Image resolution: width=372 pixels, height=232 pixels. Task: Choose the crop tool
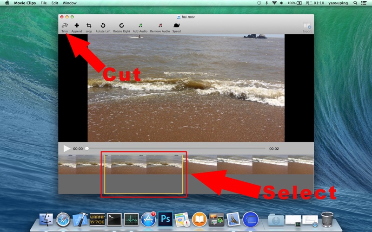pyautogui.click(x=89, y=28)
